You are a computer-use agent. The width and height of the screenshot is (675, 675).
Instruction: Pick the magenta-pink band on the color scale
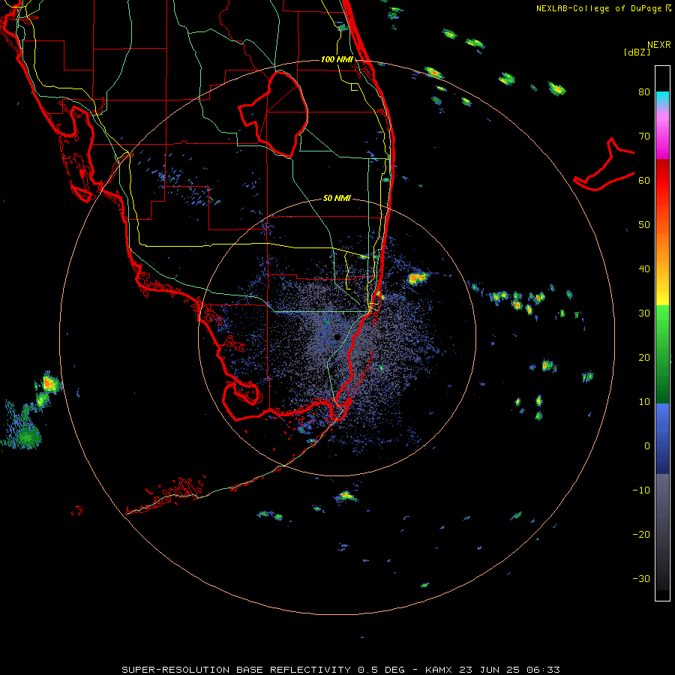662,136
